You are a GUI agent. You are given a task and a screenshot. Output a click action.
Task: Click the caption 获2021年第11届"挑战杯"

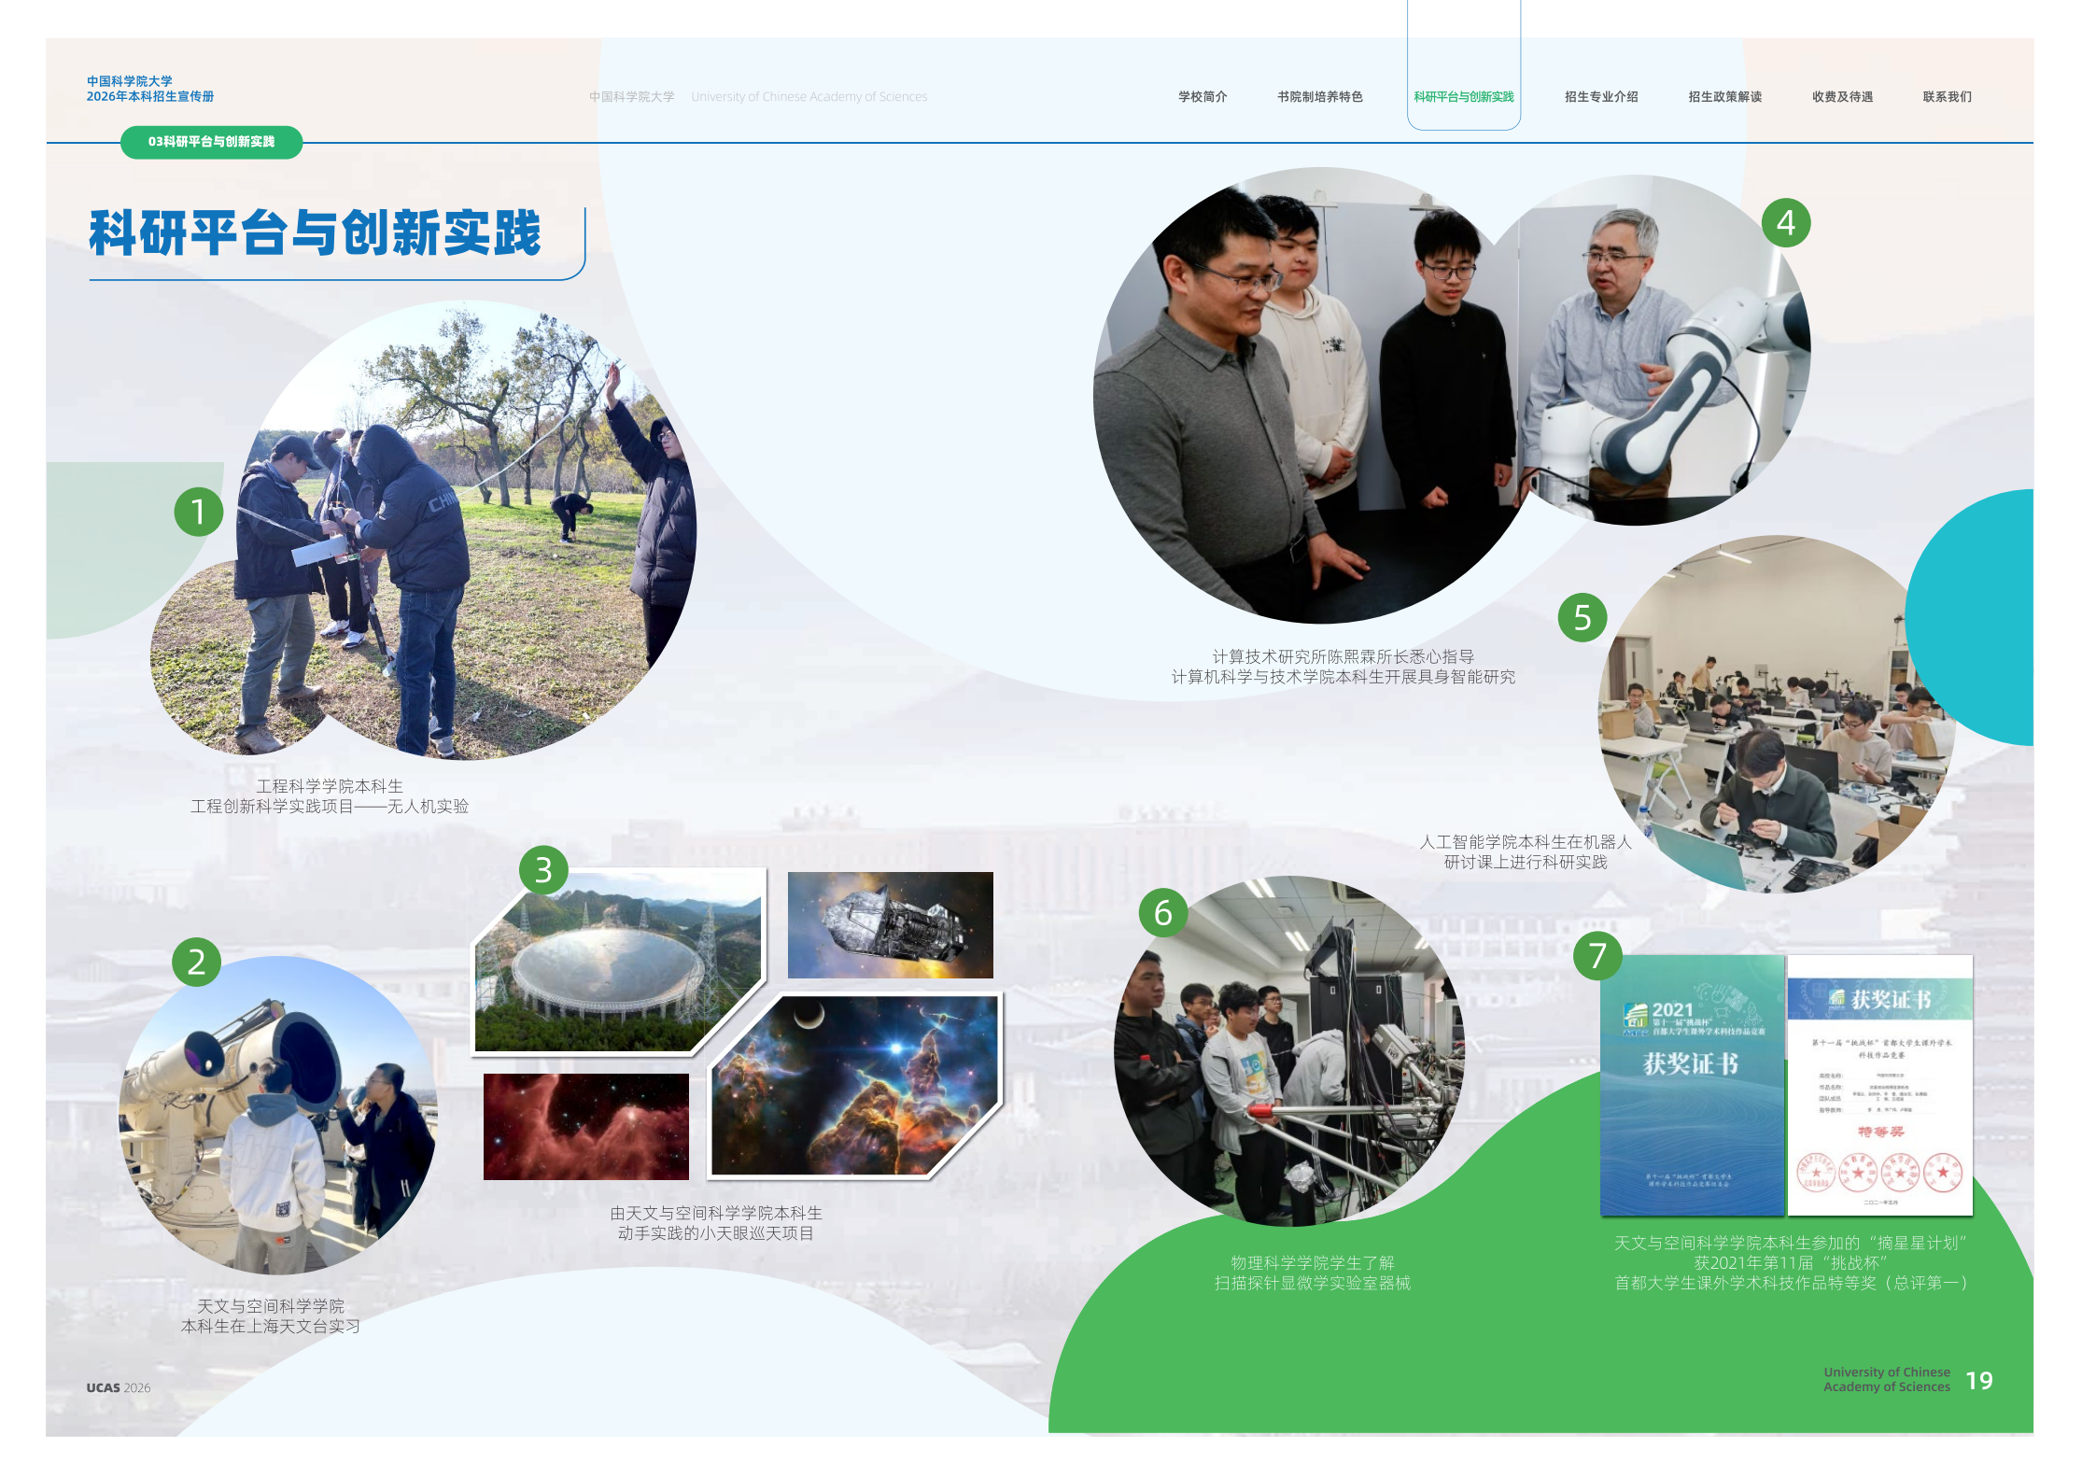pyautogui.click(x=1791, y=1262)
